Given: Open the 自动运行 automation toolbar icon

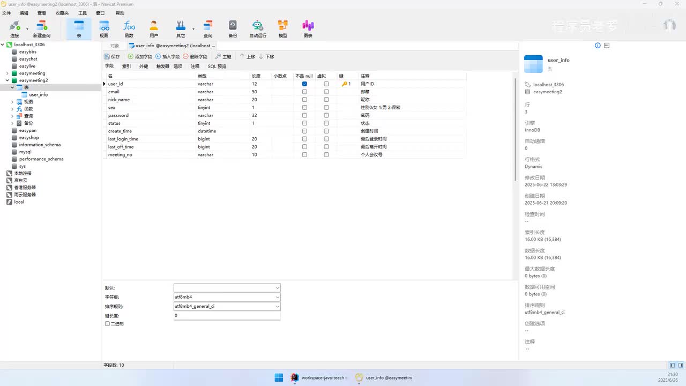Looking at the screenshot, I should tap(258, 28).
